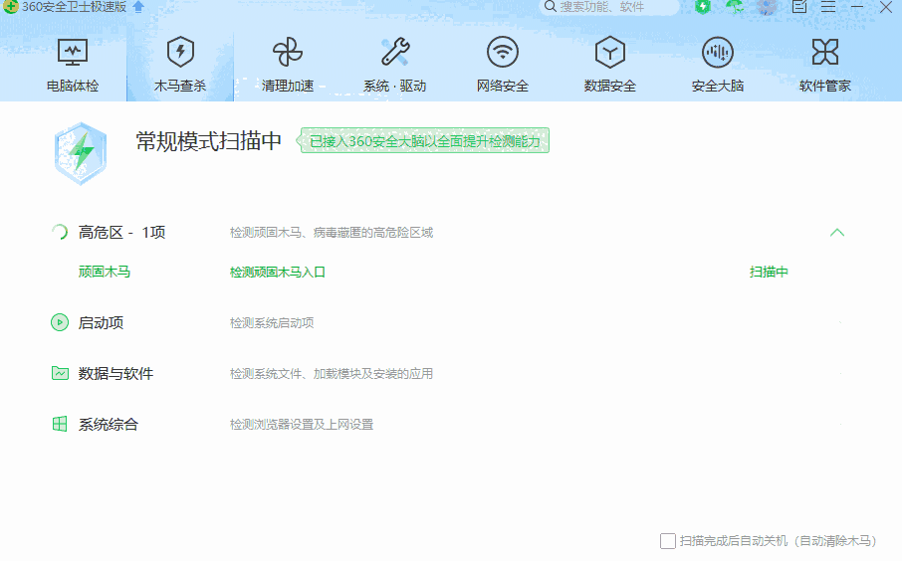Click the 已接入360安全大脑 banner label

click(425, 141)
